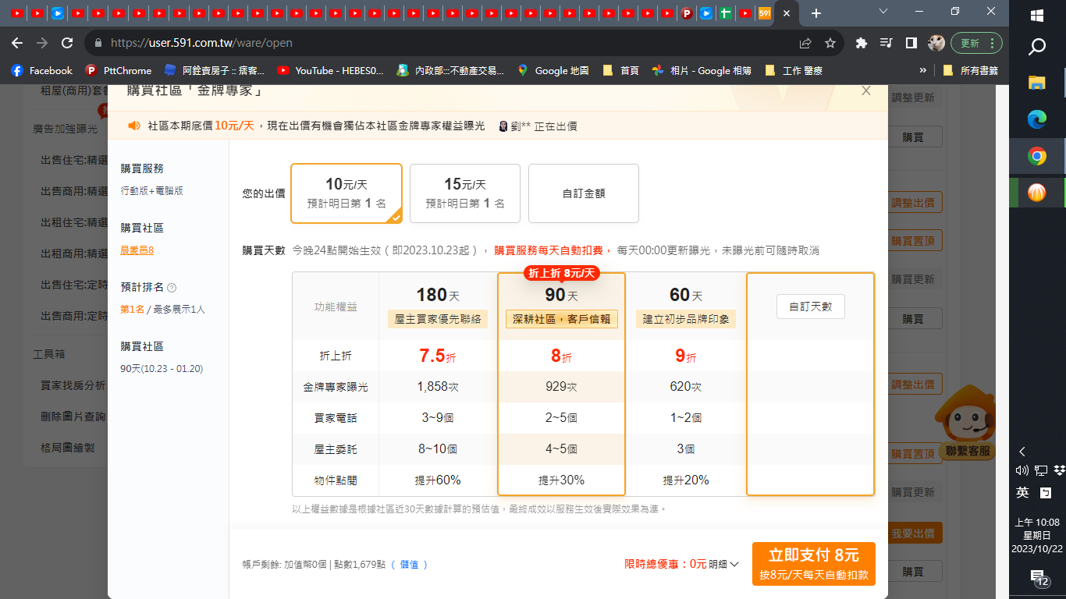Image resolution: width=1066 pixels, height=599 pixels.
Task: Open Microsoft Edge from the taskbar
Action: pyautogui.click(x=1036, y=119)
